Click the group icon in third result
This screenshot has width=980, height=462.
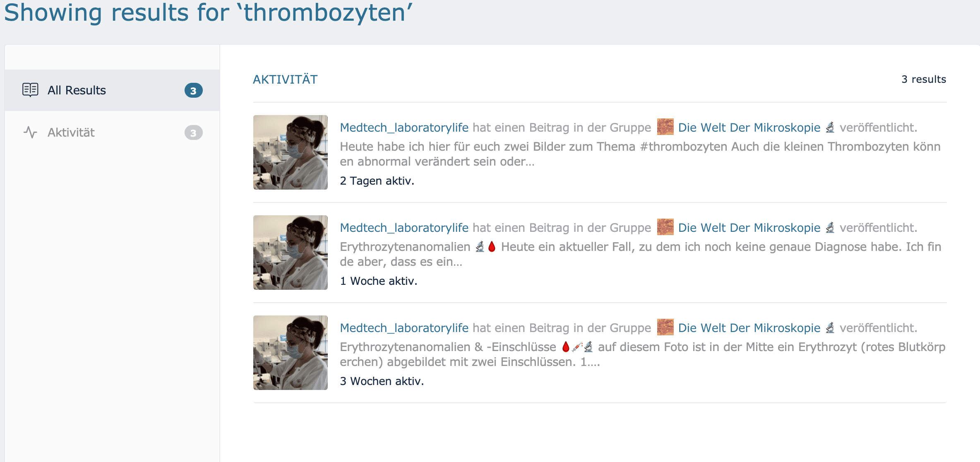point(665,327)
